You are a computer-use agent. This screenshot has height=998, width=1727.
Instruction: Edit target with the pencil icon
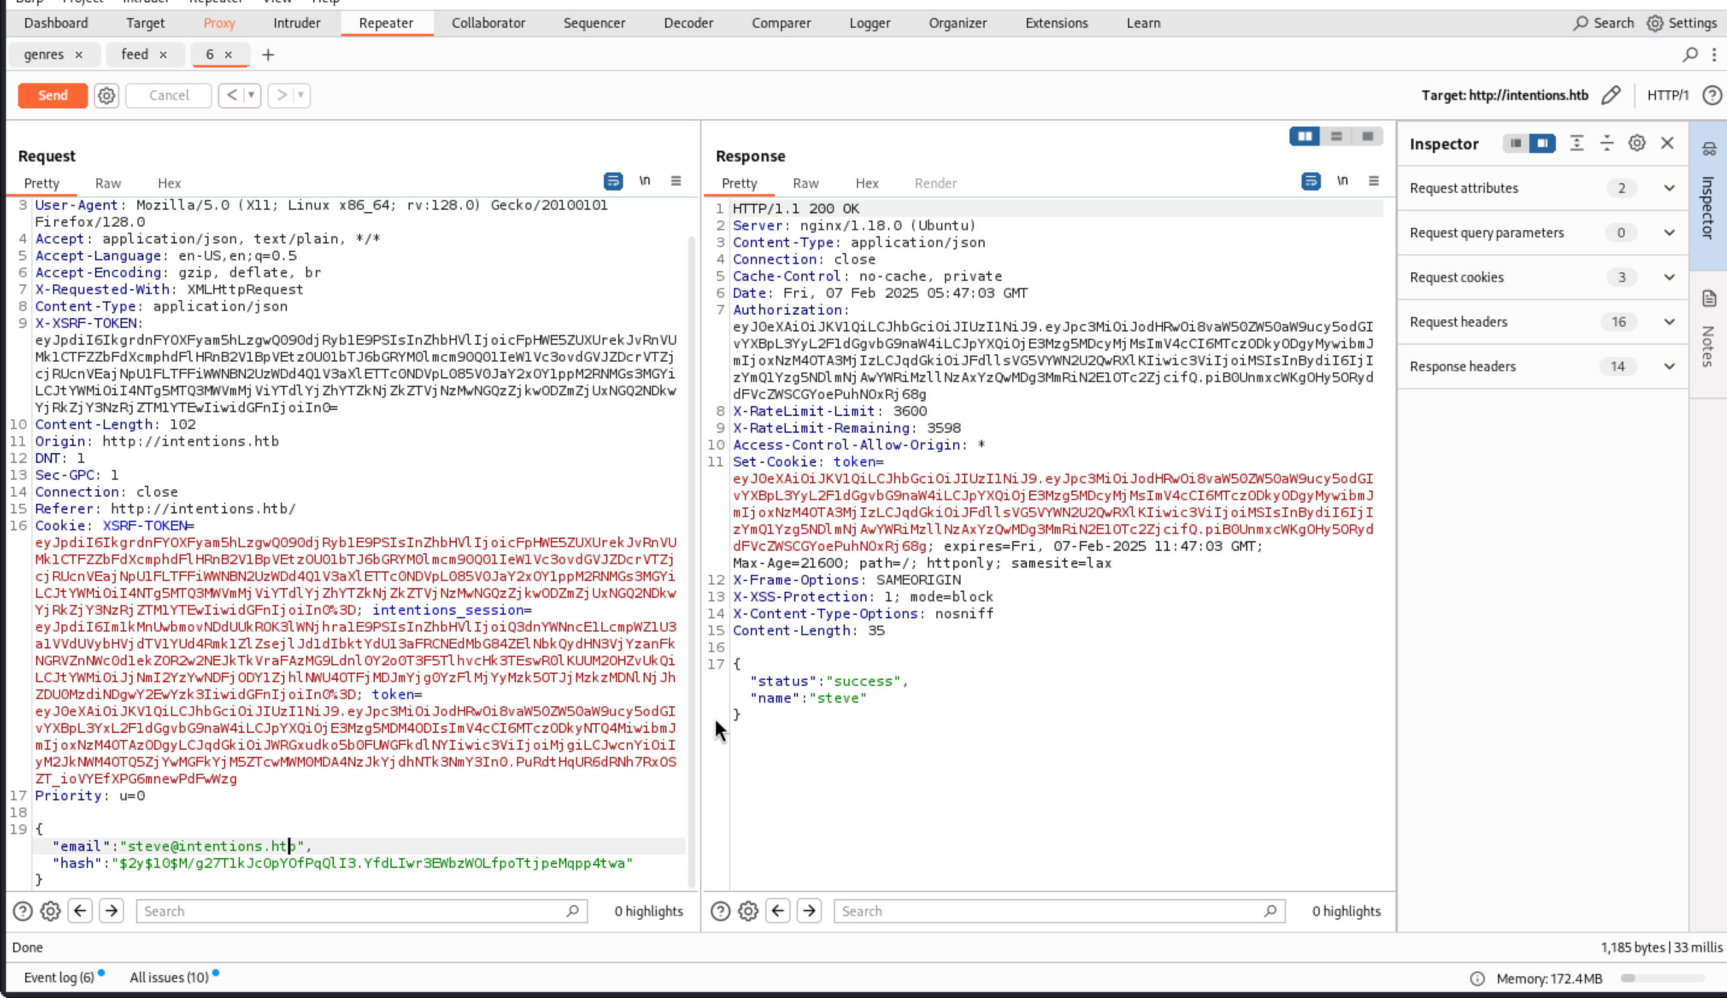1611,95
